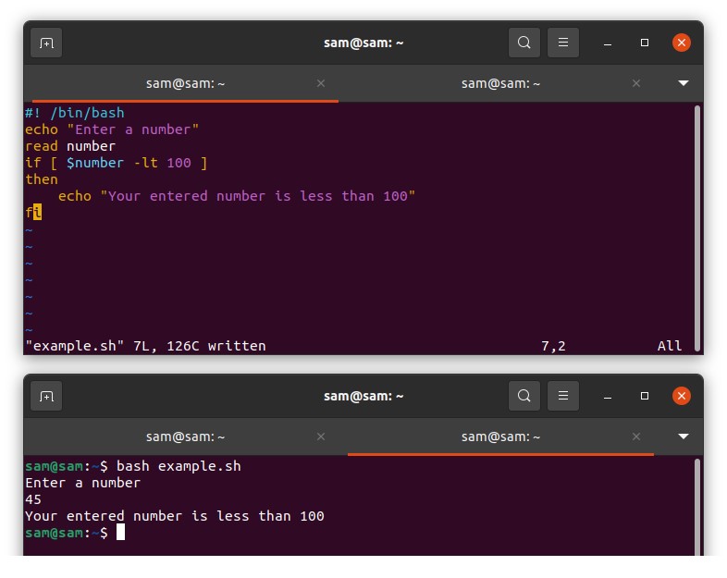The width and height of the screenshot is (727, 578).
Task: Close the top terminal window
Action: (x=682, y=43)
